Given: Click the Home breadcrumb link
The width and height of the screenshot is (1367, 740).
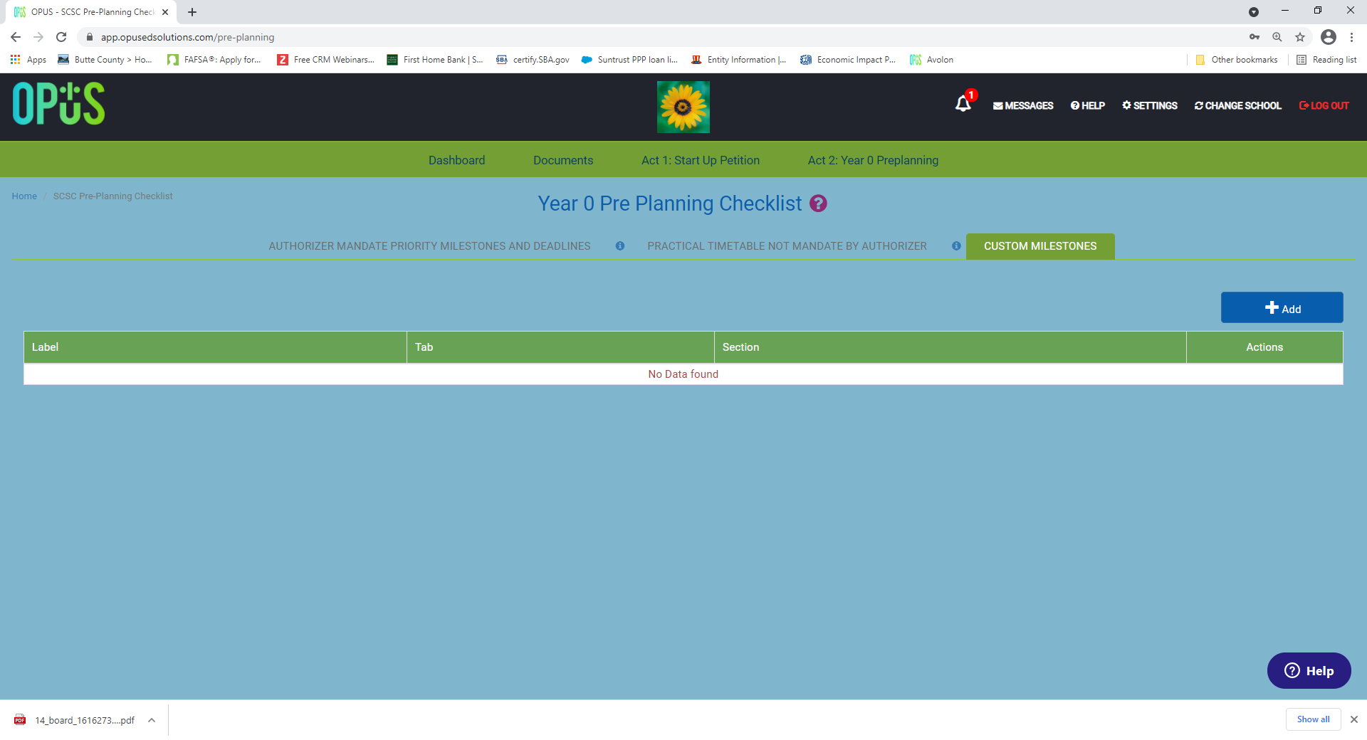Looking at the screenshot, I should click(x=24, y=196).
